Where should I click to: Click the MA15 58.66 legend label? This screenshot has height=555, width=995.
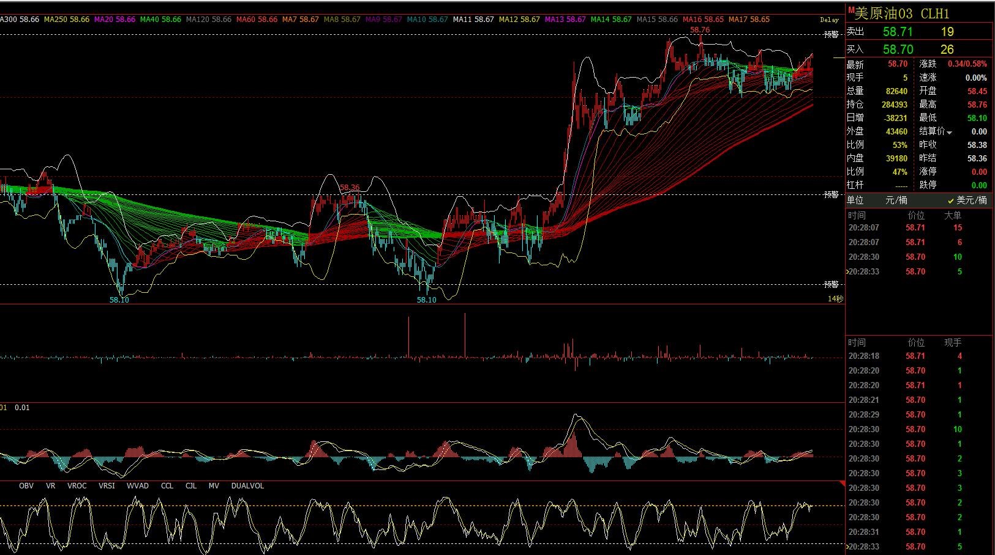click(x=657, y=20)
